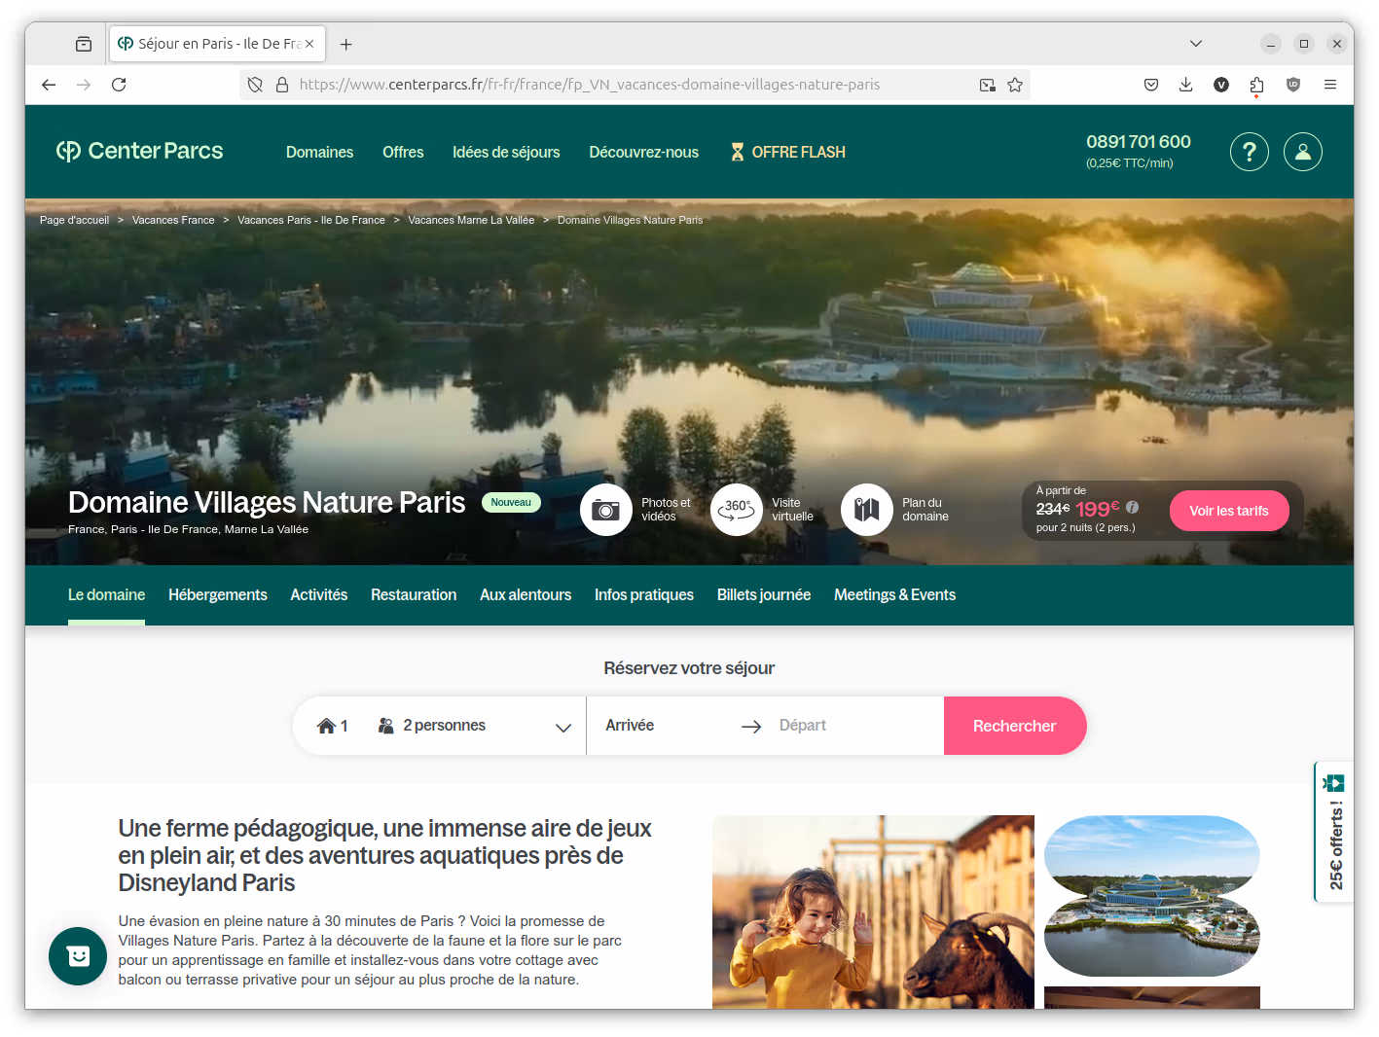1379x1037 pixels.
Task: Bookmark this page with the star icon
Action: coord(1015,85)
